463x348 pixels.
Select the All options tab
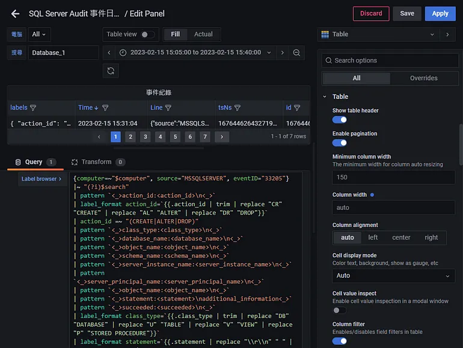(357, 78)
